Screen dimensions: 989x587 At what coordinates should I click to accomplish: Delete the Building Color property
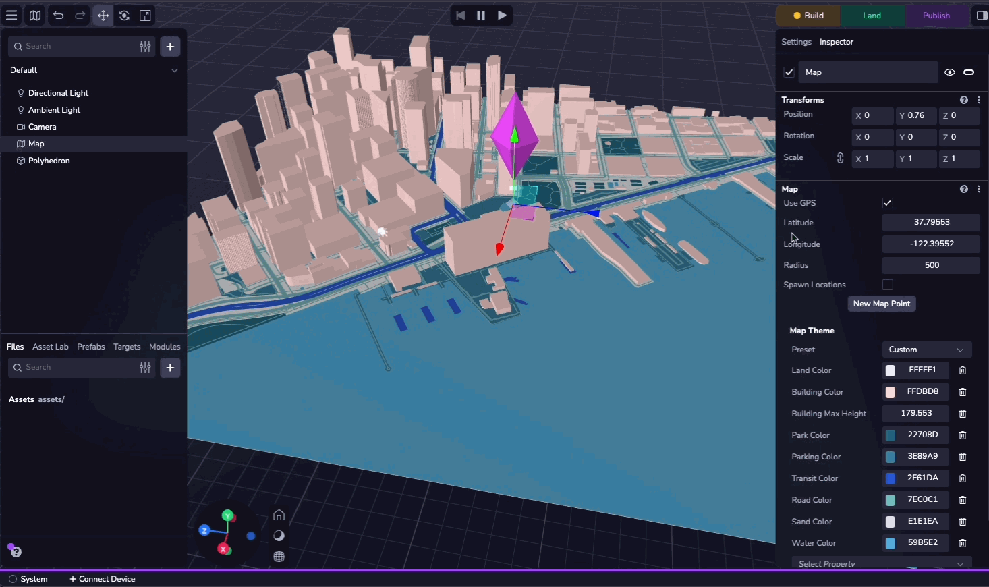pyautogui.click(x=963, y=392)
